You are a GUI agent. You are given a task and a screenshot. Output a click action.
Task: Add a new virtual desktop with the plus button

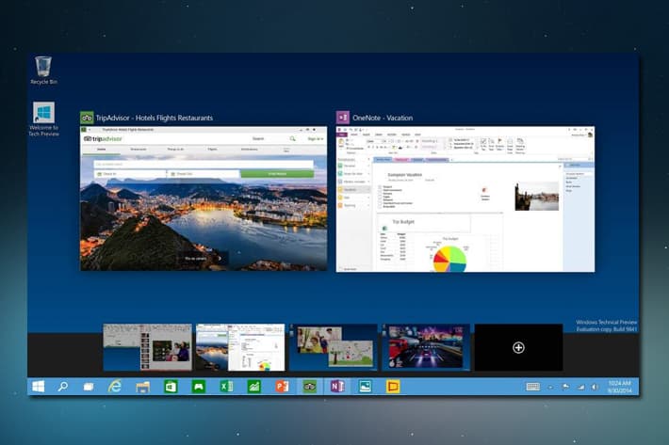click(518, 347)
